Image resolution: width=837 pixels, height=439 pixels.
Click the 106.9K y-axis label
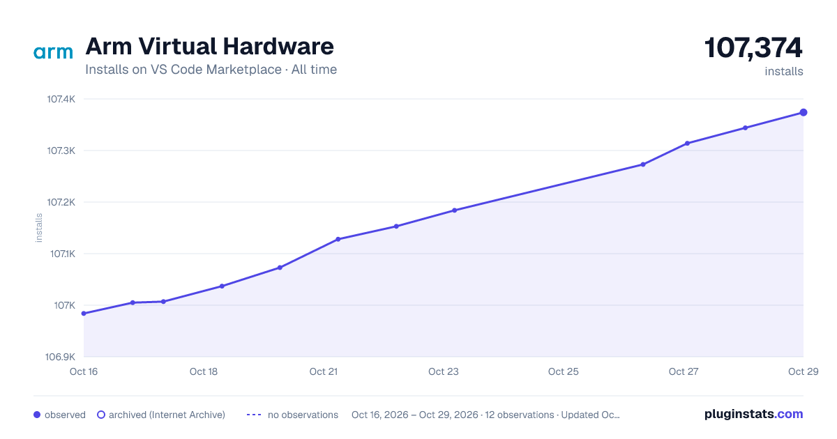pyautogui.click(x=61, y=357)
